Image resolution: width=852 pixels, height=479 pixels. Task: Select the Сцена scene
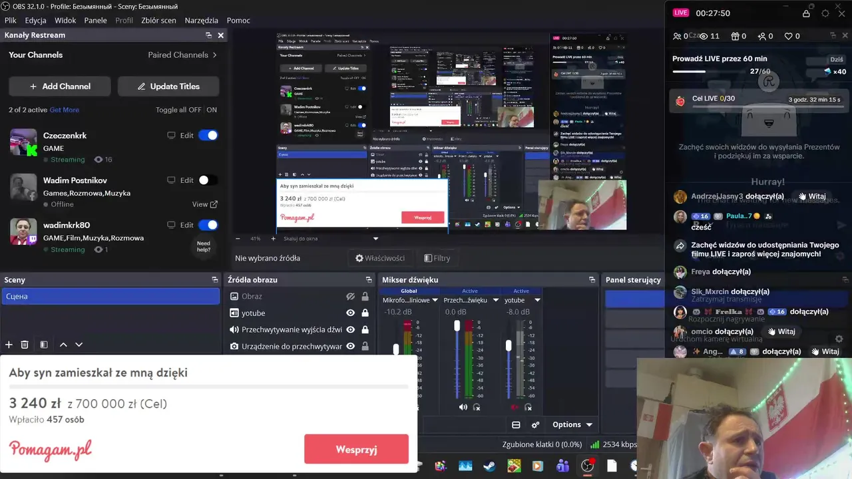click(x=110, y=296)
